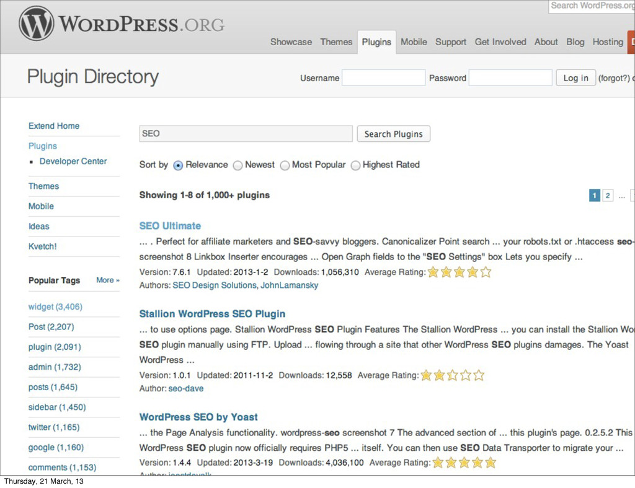Viewport: 635px width, 488px height.
Task: Expand More popular tags link
Action: (108, 280)
